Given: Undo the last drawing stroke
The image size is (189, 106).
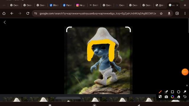Looking at the screenshot, I should pyautogui.click(x=185, y=97).
